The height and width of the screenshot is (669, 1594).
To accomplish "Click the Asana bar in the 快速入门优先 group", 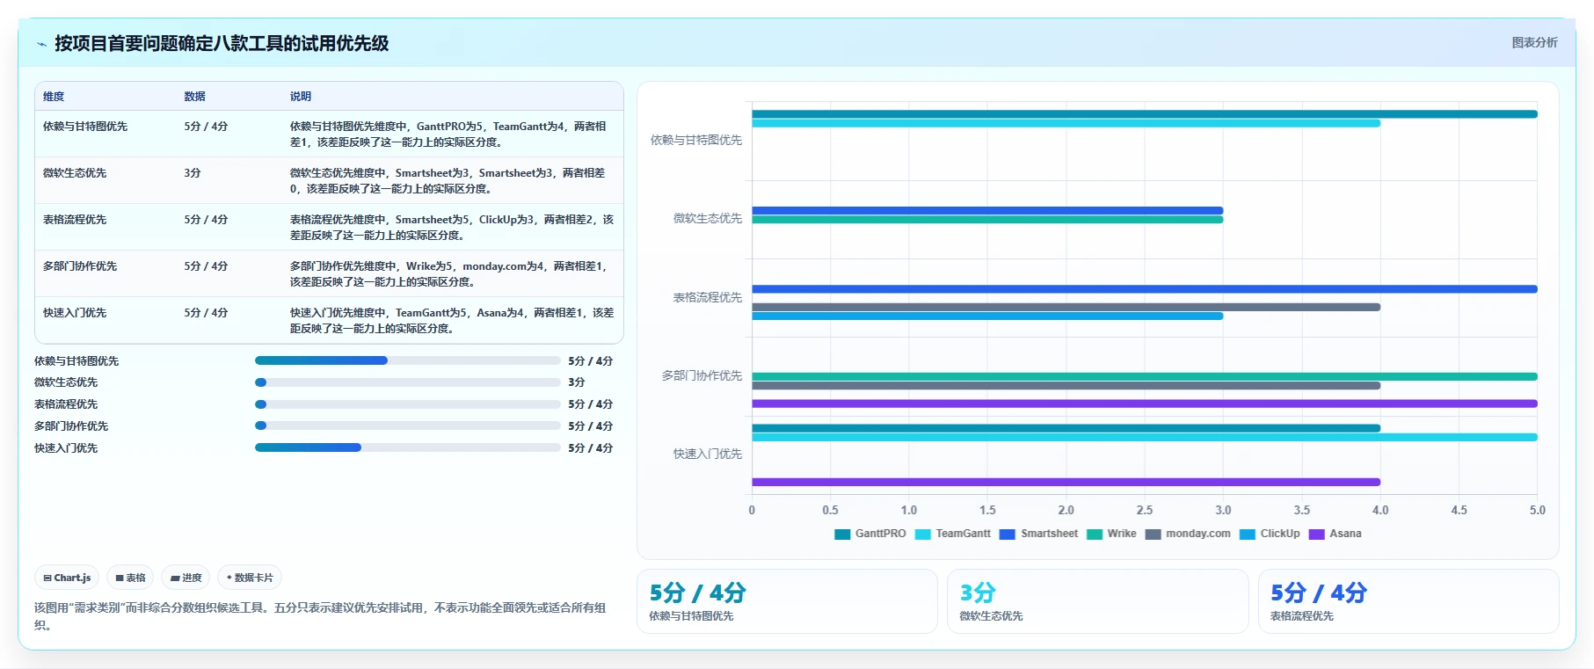I will coord(1066,482).
